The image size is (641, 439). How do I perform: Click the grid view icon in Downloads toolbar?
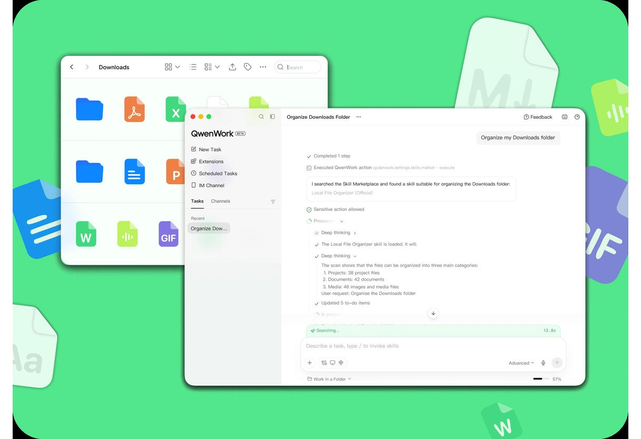click(x=168, y=67)
